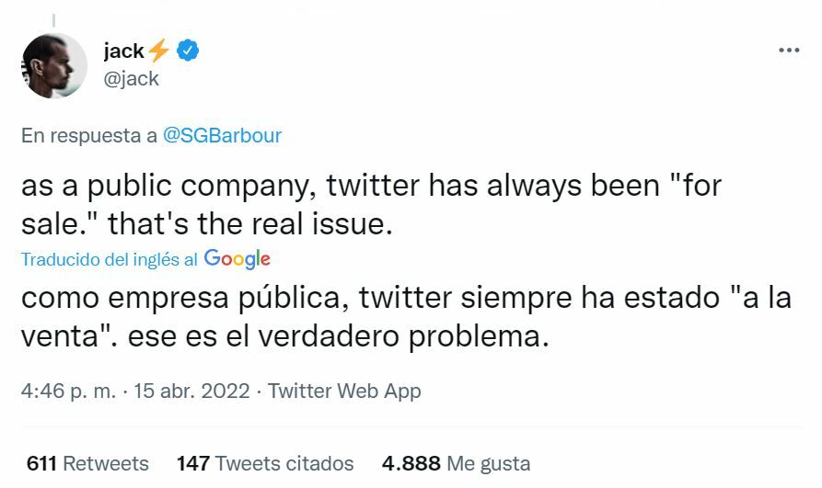The image size is (822, 488).
Task: View the 611 Retweets list
Action: tap(87, 462)
